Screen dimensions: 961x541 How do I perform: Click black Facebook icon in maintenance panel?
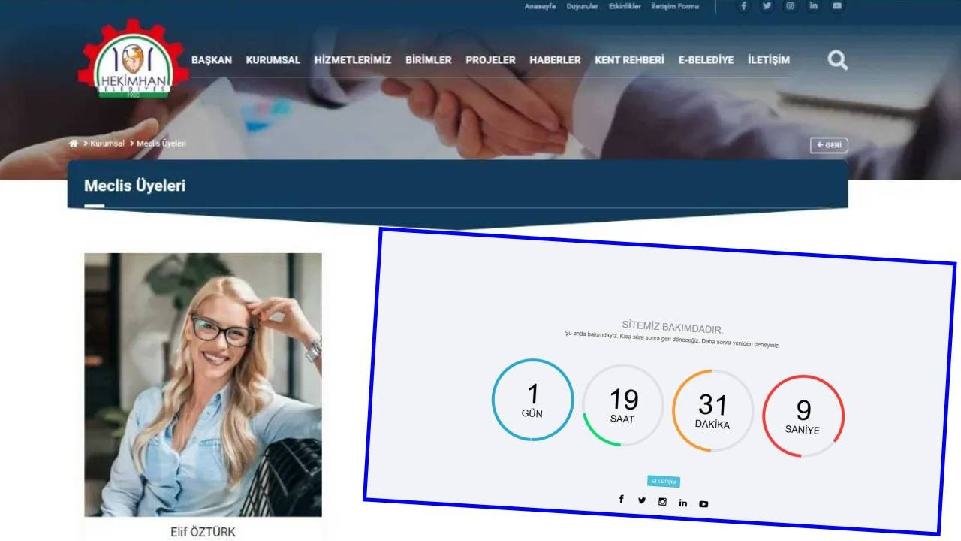(621, 500)
